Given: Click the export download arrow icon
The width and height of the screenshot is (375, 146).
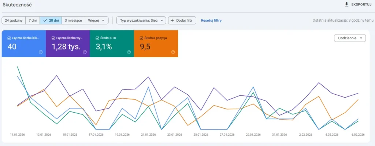Looking at the screenshot, I should 346,4.
